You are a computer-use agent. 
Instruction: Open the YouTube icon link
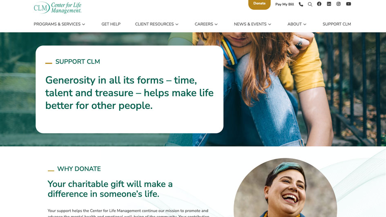pyautogui.click(x=348, y=4)
